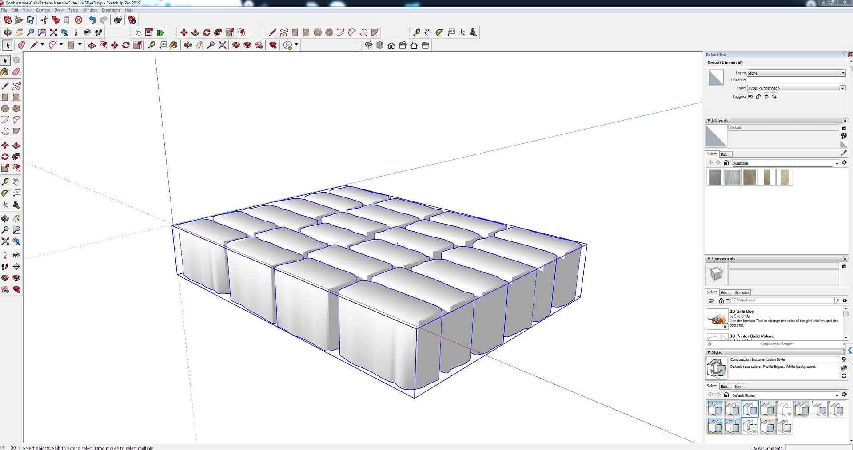Toggle the cast shadows icon in Entity Info
853x450 pixels.
tap(774, 96)
